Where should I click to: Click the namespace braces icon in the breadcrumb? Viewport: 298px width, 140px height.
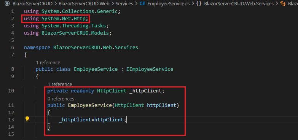(199, 3)
